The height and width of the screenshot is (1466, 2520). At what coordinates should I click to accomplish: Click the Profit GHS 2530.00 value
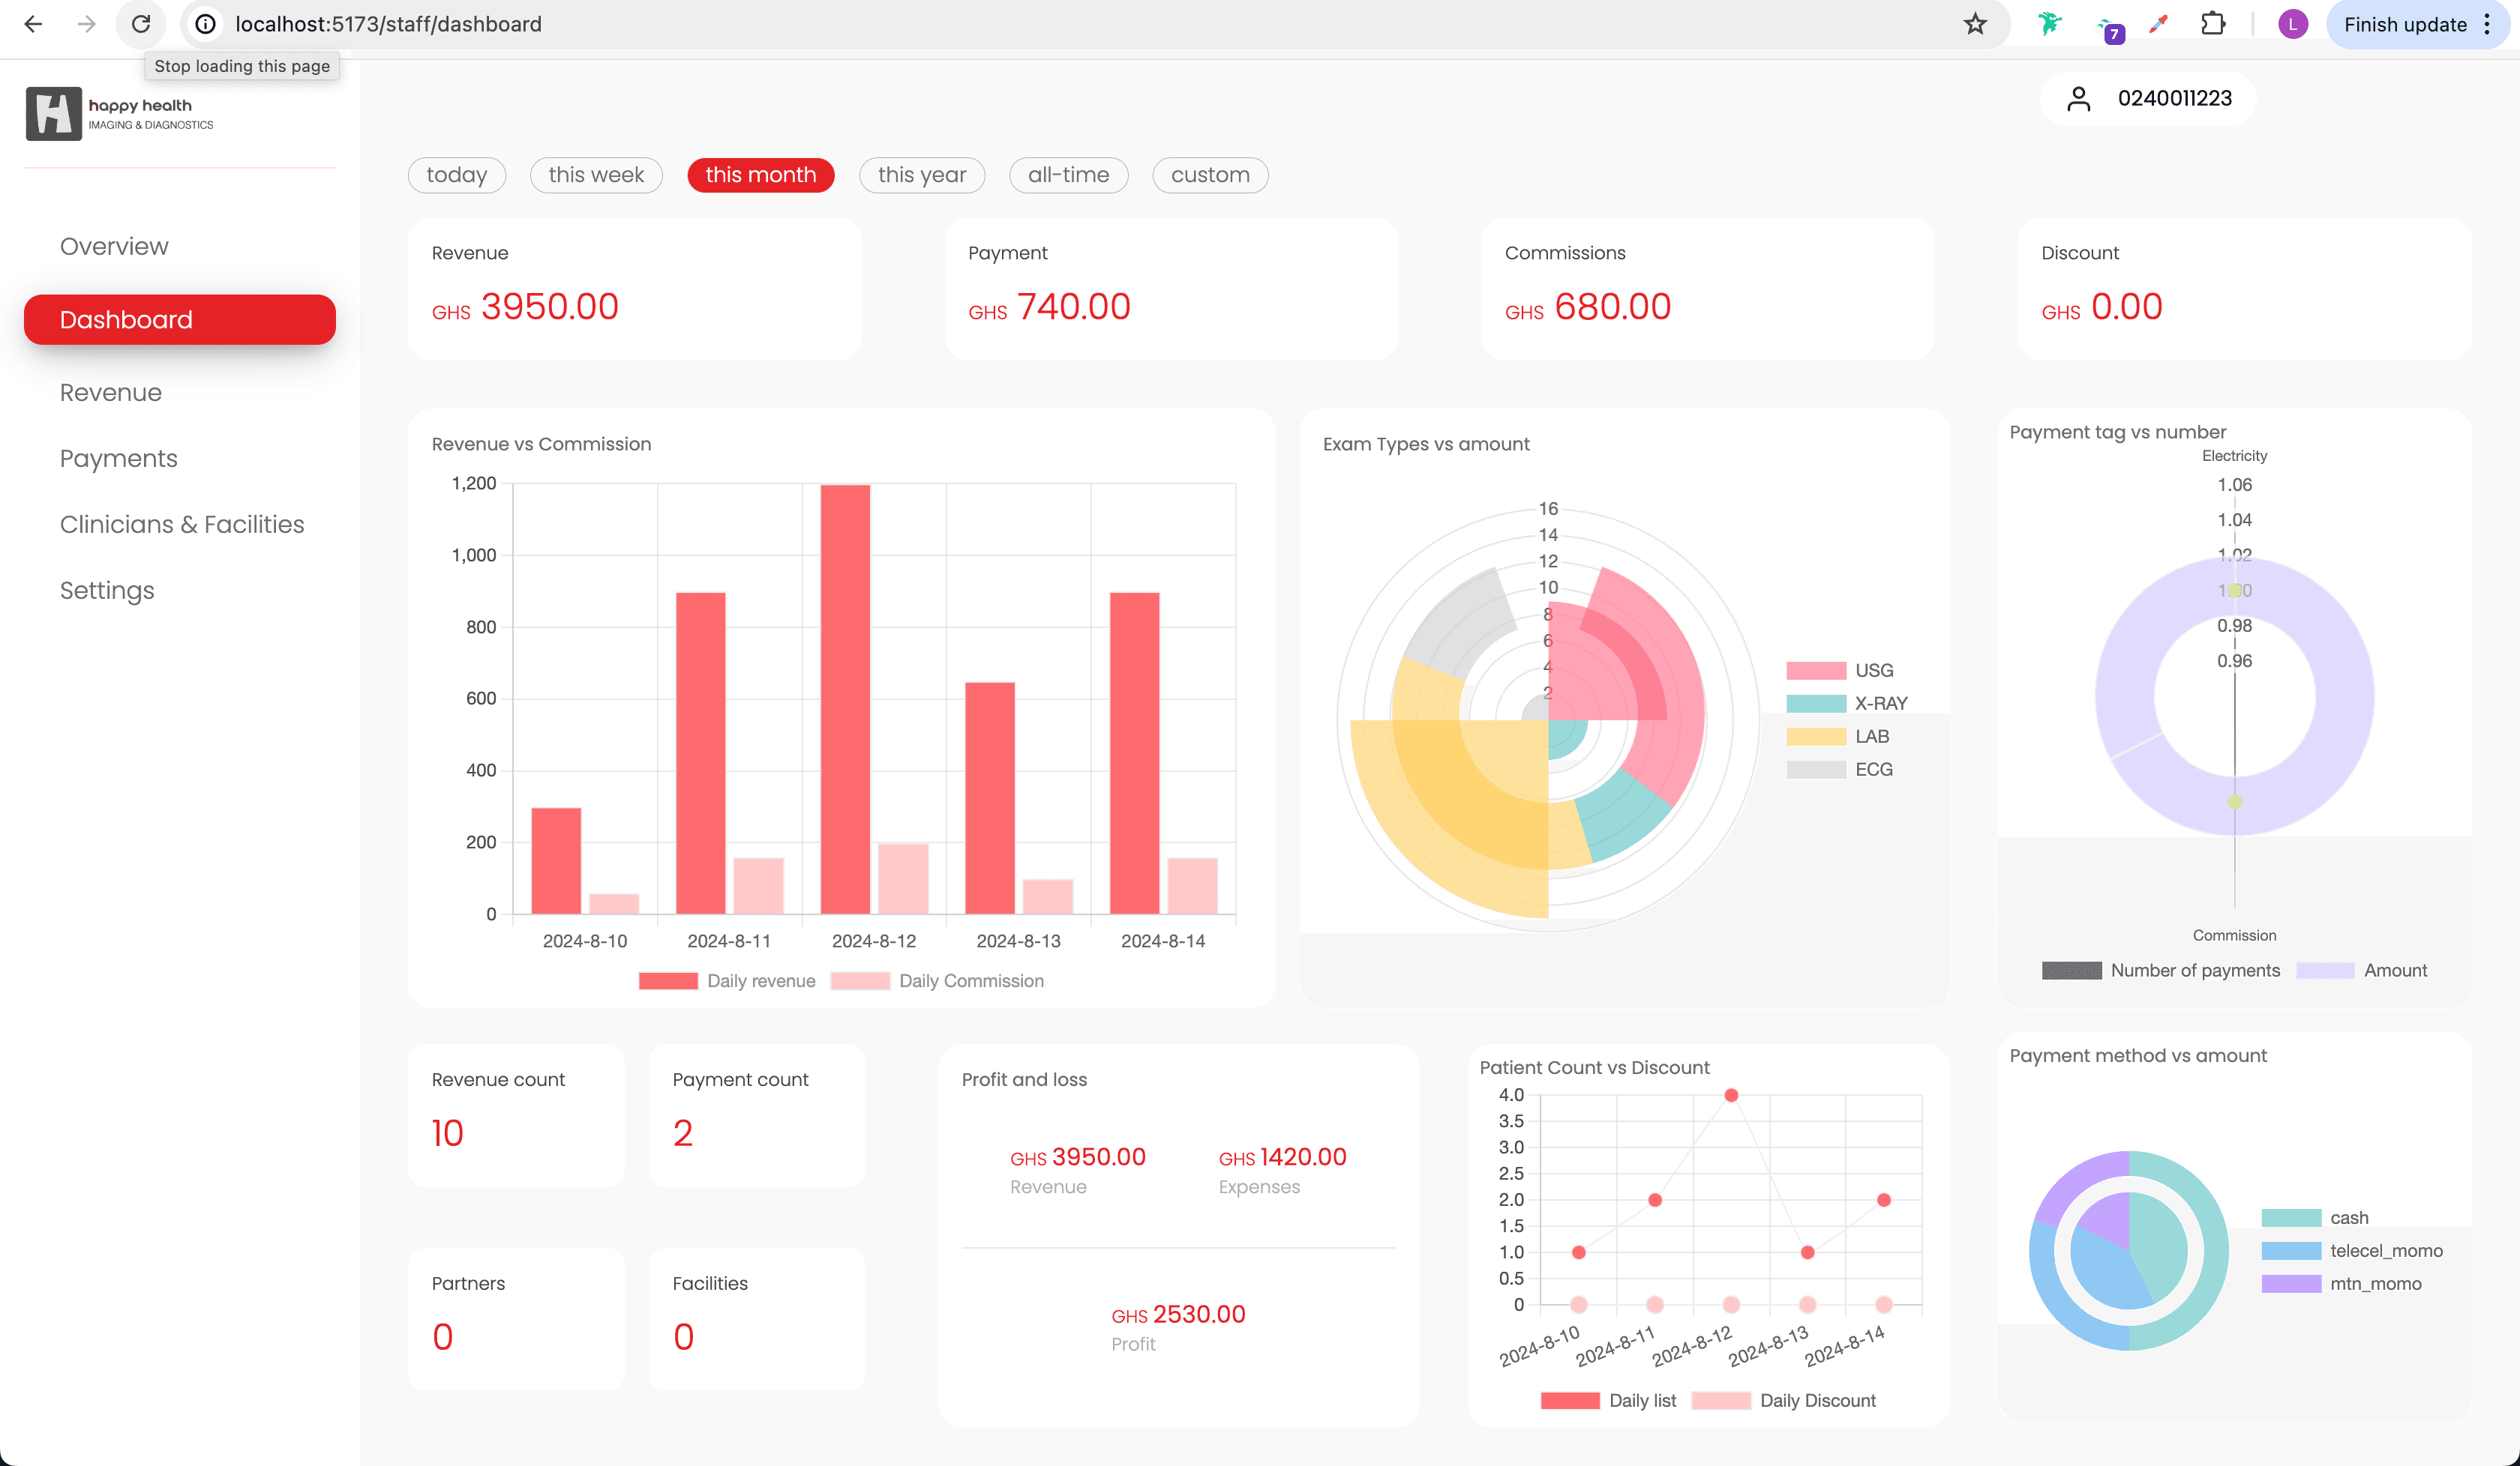coord(1178,1314)
